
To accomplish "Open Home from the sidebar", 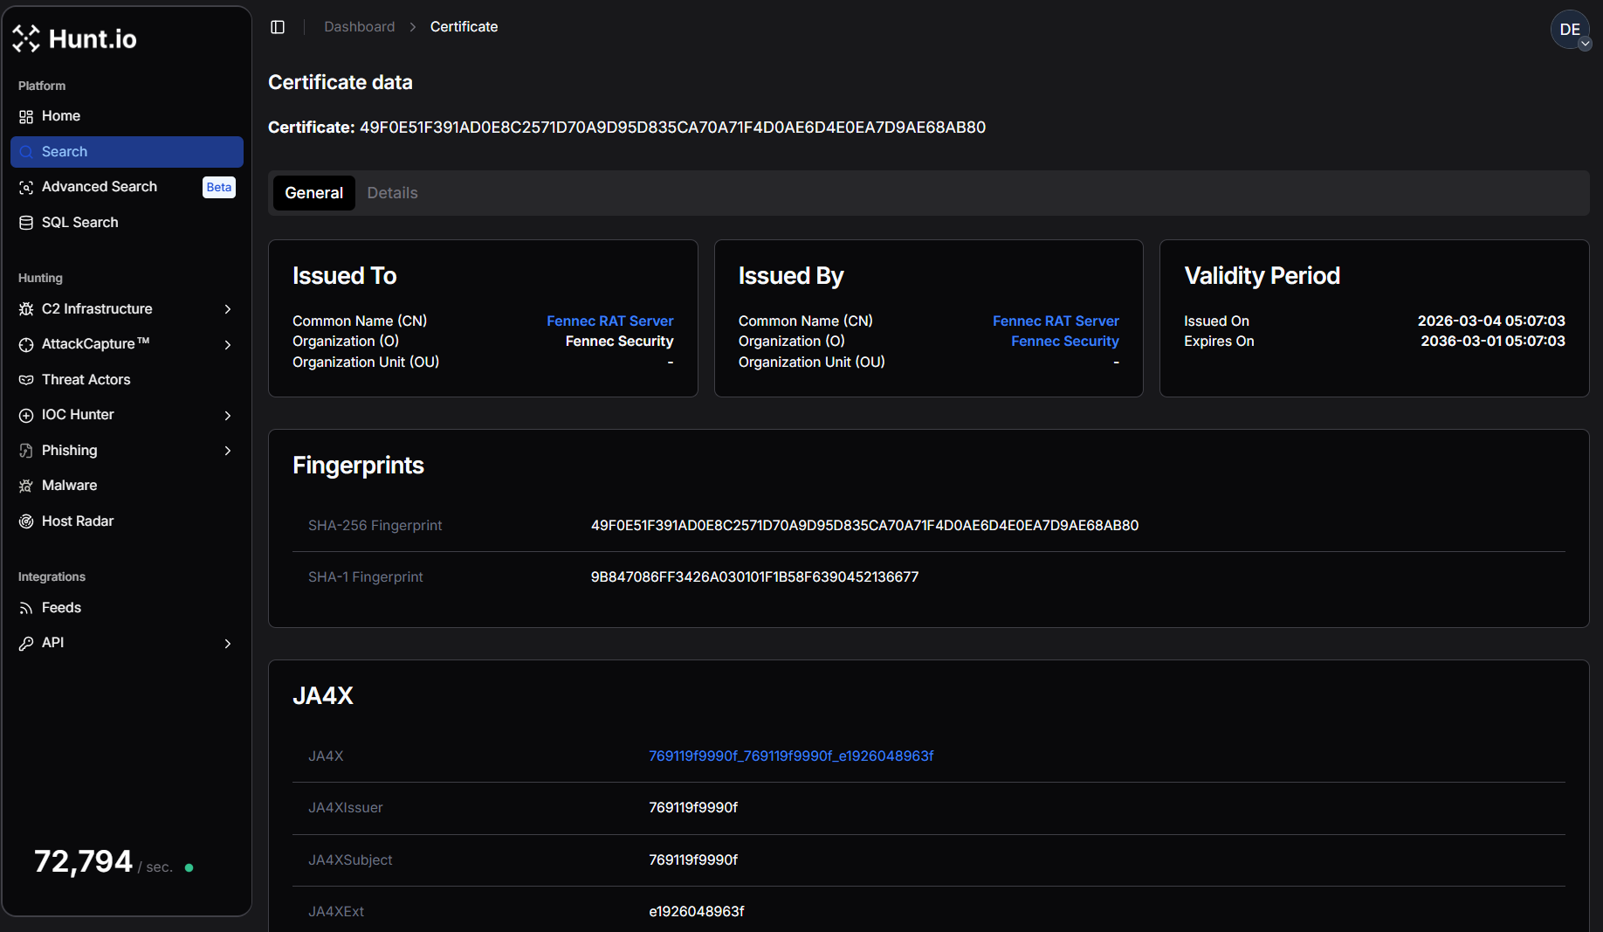I will [60, 116].
